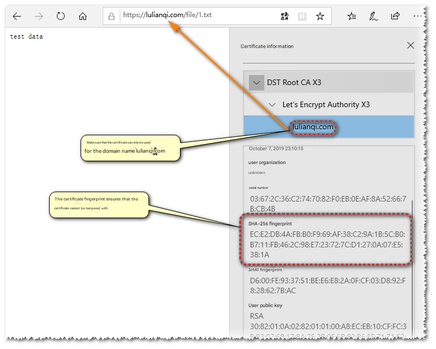Click the translate page icon

point(284,17)
